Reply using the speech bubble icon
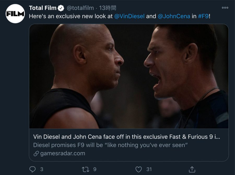This screenshot has width=235, height=175. [x=32, y=169]
